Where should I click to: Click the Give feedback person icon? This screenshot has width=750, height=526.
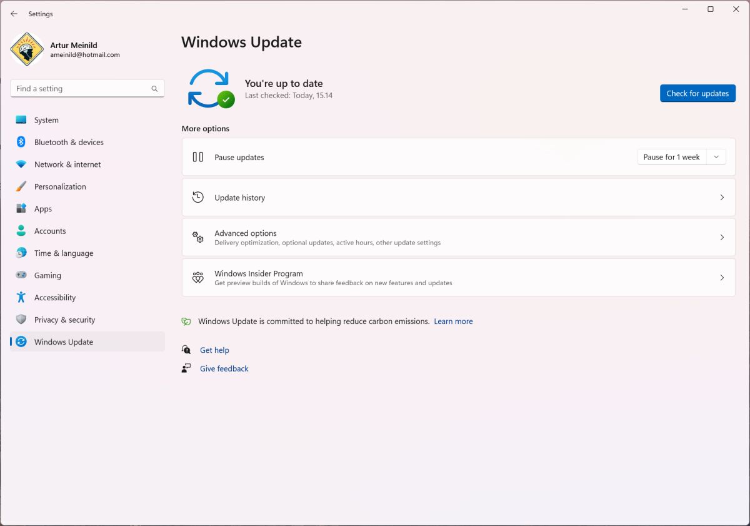click(x=186, y=368)
